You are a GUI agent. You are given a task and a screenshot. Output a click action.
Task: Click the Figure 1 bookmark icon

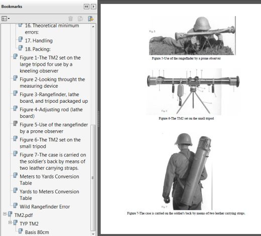(x=15, y=57)
